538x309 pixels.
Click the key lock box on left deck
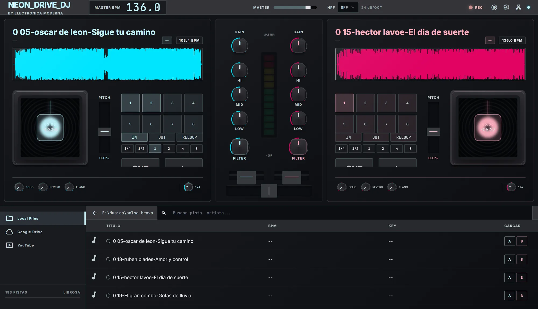(x=167, y=40)
